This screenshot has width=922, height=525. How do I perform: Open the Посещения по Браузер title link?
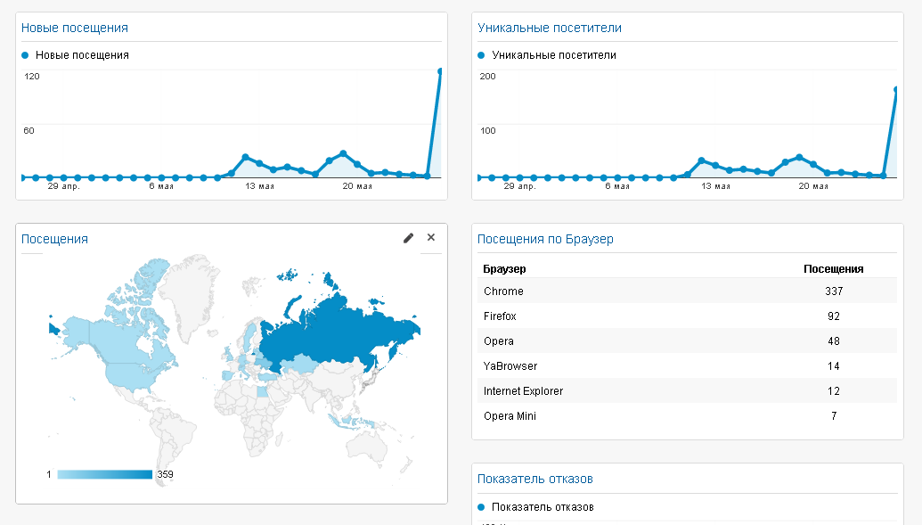coord(545,239)
